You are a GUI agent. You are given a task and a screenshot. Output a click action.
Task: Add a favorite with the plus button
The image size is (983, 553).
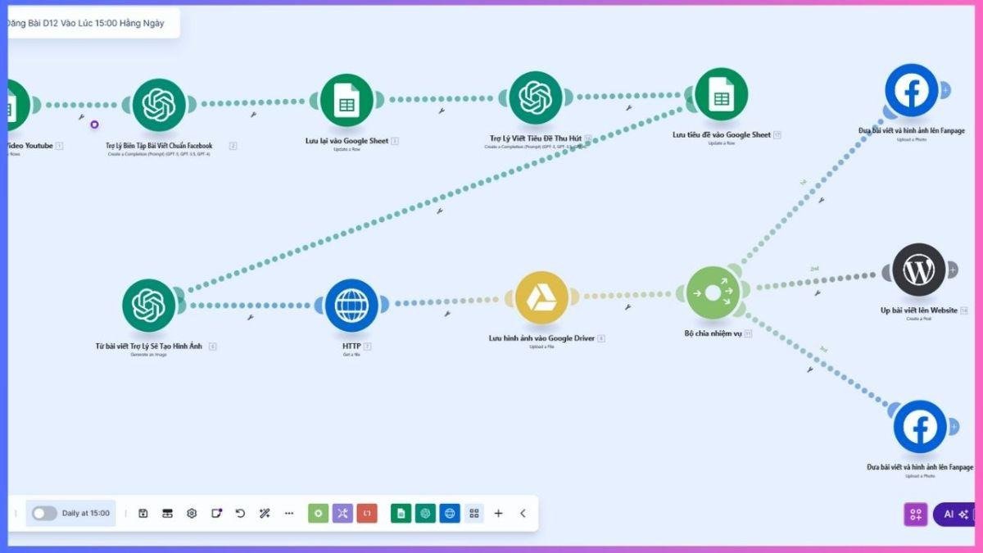click(x=498, y=514)
